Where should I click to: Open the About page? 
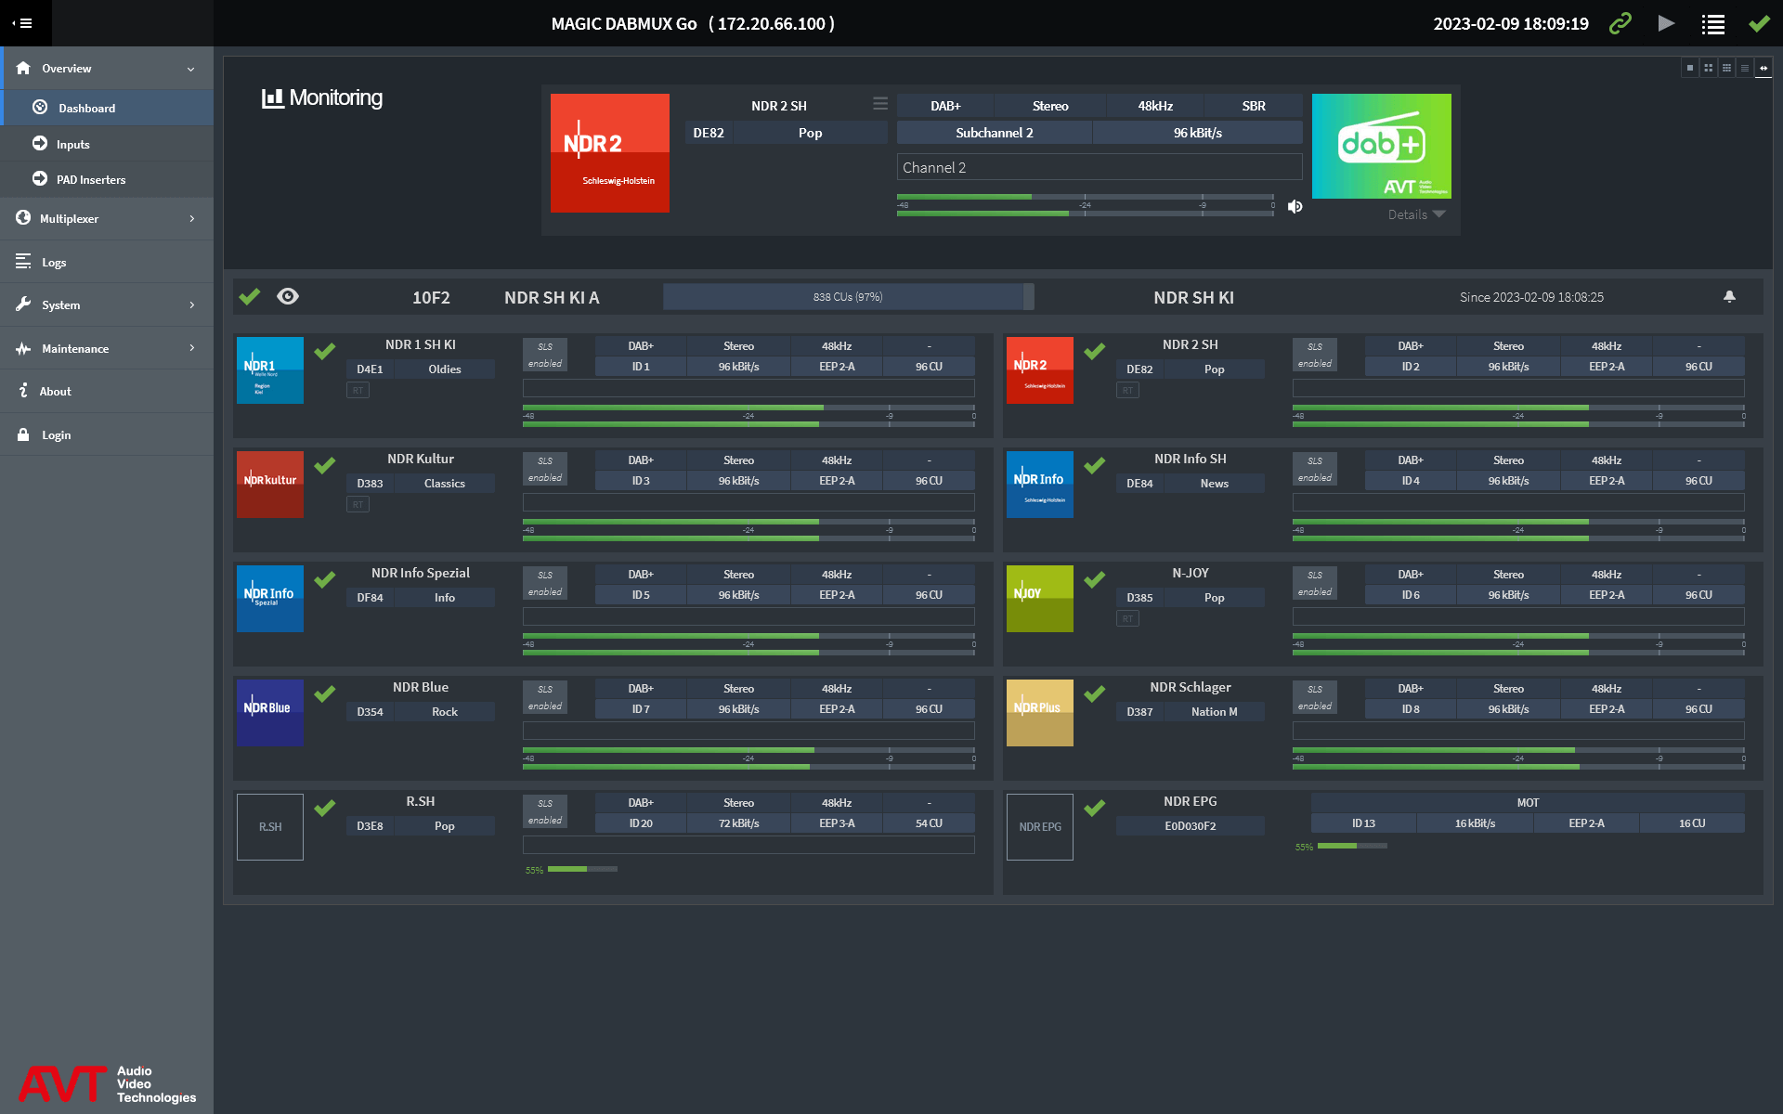tap(56, 391)
